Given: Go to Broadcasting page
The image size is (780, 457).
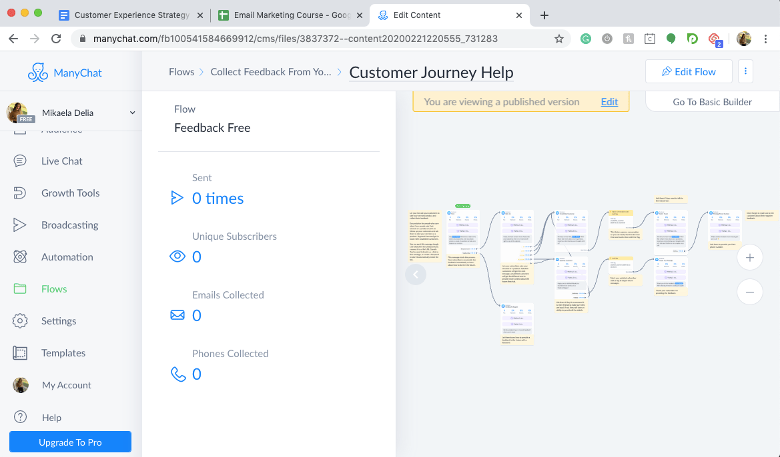Looking at the screenshot, I should [69, 225].
